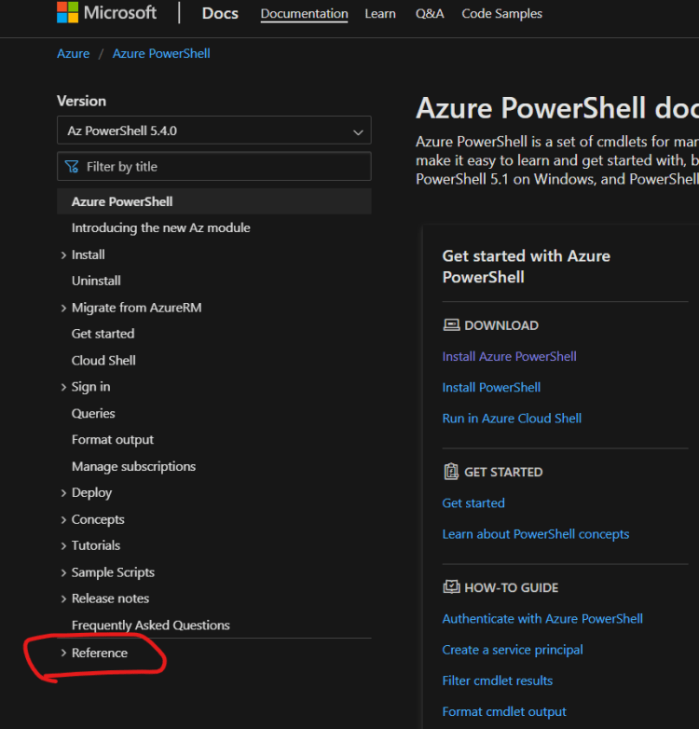Expand the Tutorials node
The height and width of the screenshot is (729, 699).
click(63, 545)
